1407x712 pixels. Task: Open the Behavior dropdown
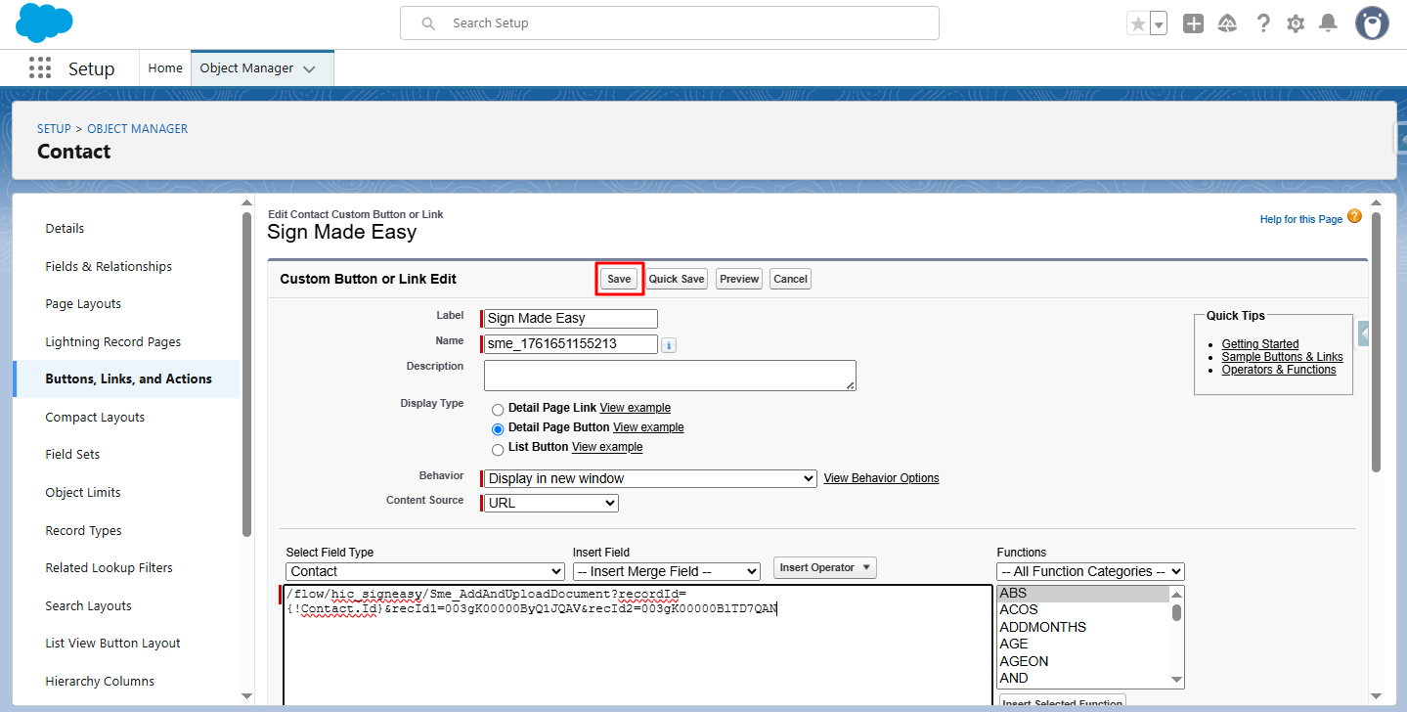(650, 478)
